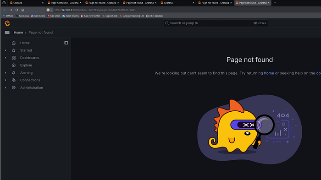The height and width of the screenshot is (180, 321).
Task: Reload the page with the refresh icon
Action: [17, 10]
